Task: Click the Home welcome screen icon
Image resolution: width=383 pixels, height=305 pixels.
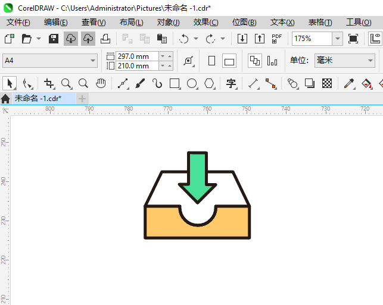Action: coord(5,99)
